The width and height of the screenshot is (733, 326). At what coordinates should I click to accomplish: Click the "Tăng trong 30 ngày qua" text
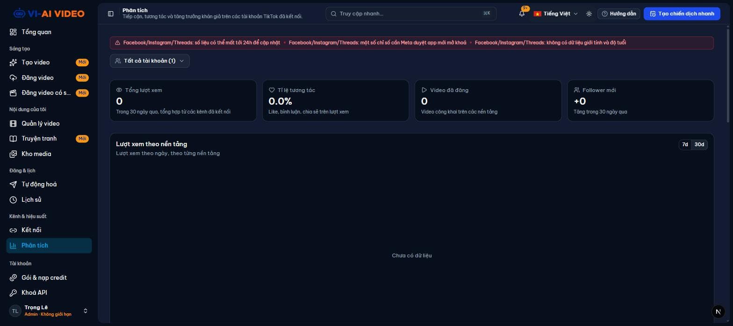point(600,112)
